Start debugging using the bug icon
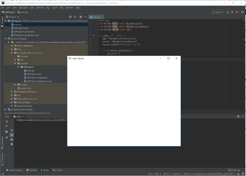Viewport: 246px width, 176px height. 232,12
